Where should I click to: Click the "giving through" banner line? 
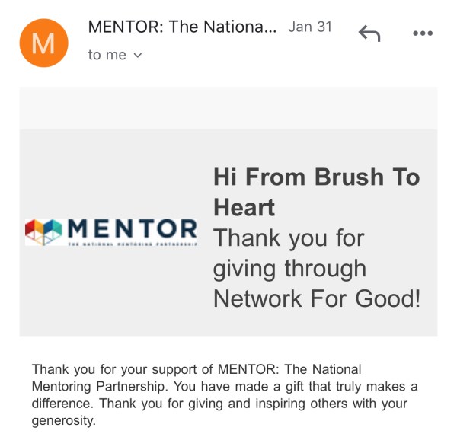coord(289,268)
